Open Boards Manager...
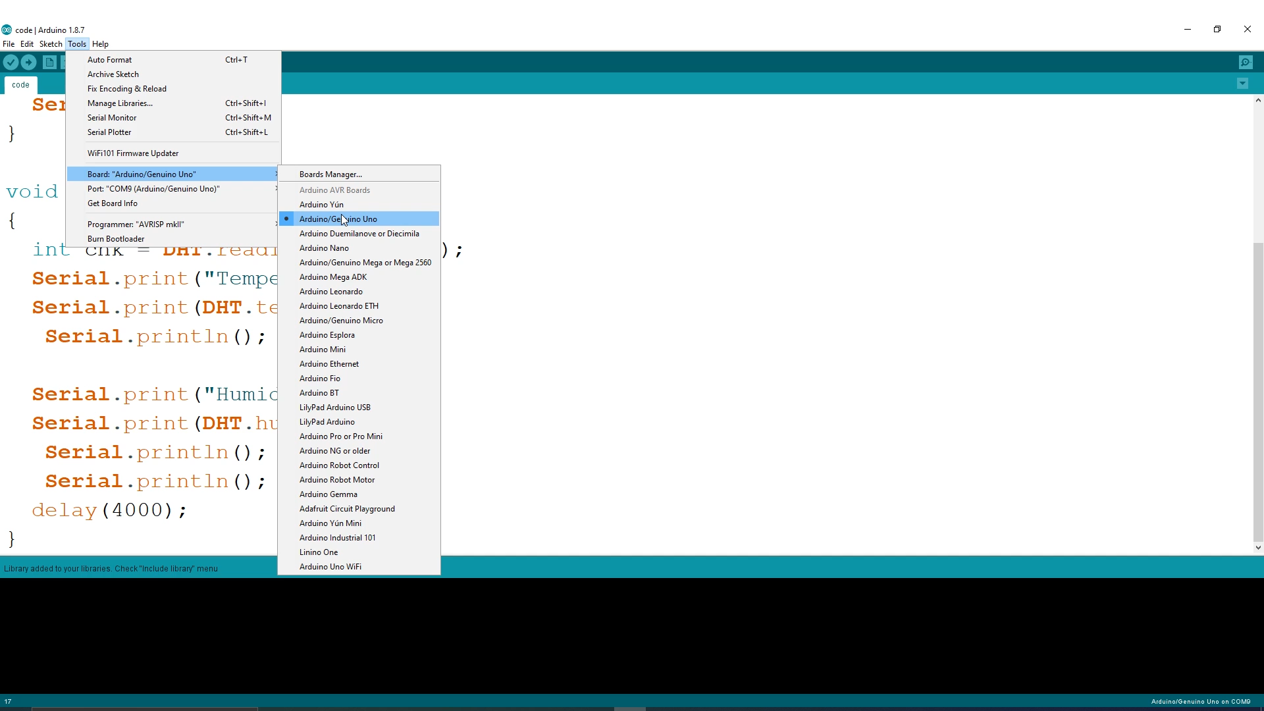The height and width of the screenshot is (711, 1264). [330, 174]
